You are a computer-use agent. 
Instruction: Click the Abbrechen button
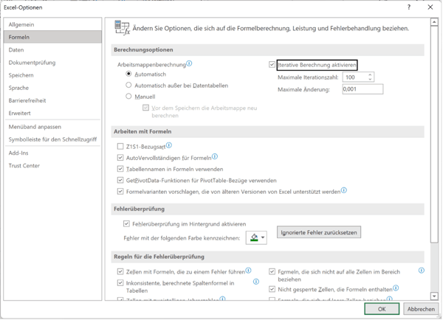[x=421, y=309]
